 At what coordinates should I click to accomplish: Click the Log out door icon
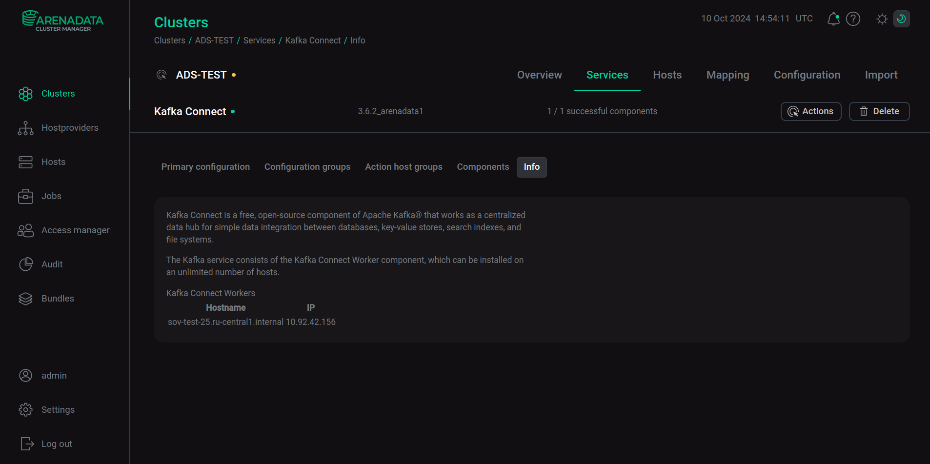click(27, 444)
